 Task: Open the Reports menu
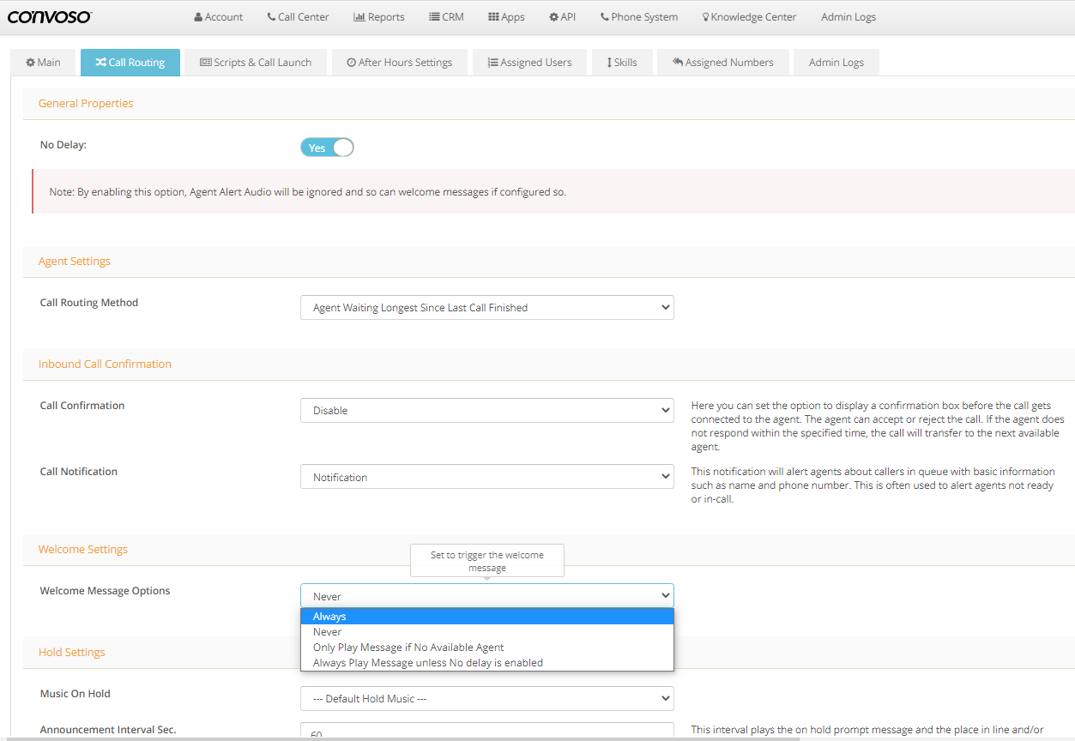[378, 17]
